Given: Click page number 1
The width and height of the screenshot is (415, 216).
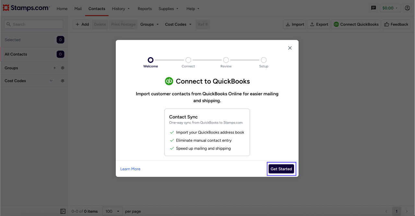Looking at the screenshot, I should coord(397,211).
